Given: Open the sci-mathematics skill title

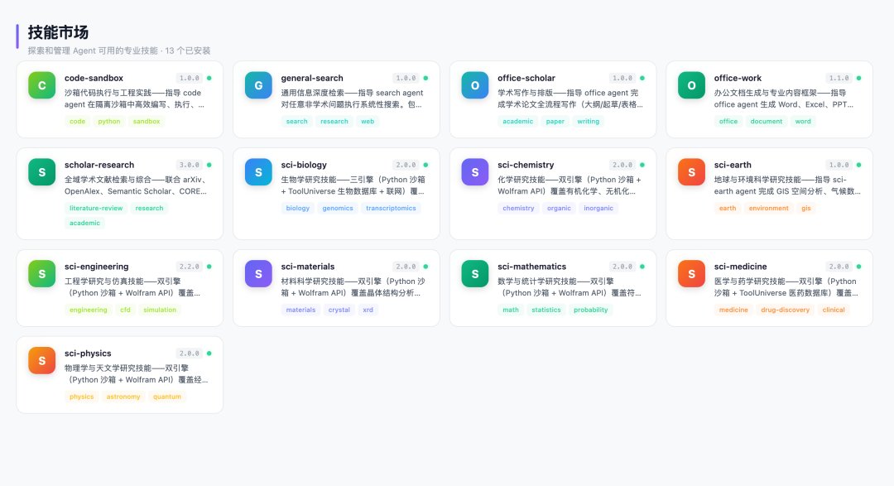Looking at the screenshot, I should pos(532,267).
